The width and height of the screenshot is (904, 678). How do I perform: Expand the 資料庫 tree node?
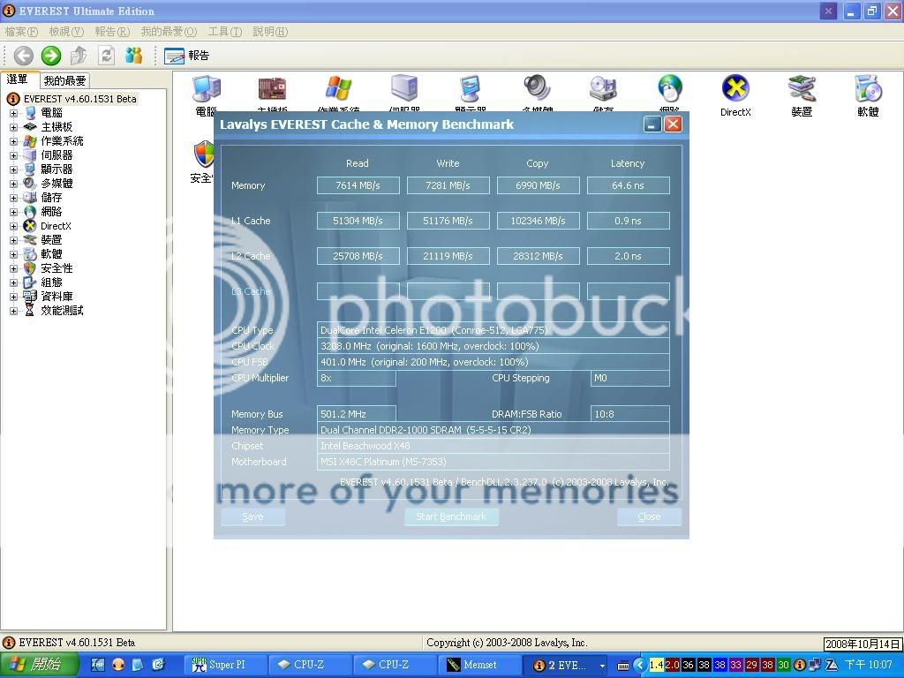click(x=13, y=297)
